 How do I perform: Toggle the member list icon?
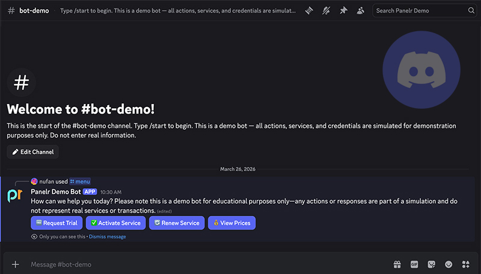(360, 11)
